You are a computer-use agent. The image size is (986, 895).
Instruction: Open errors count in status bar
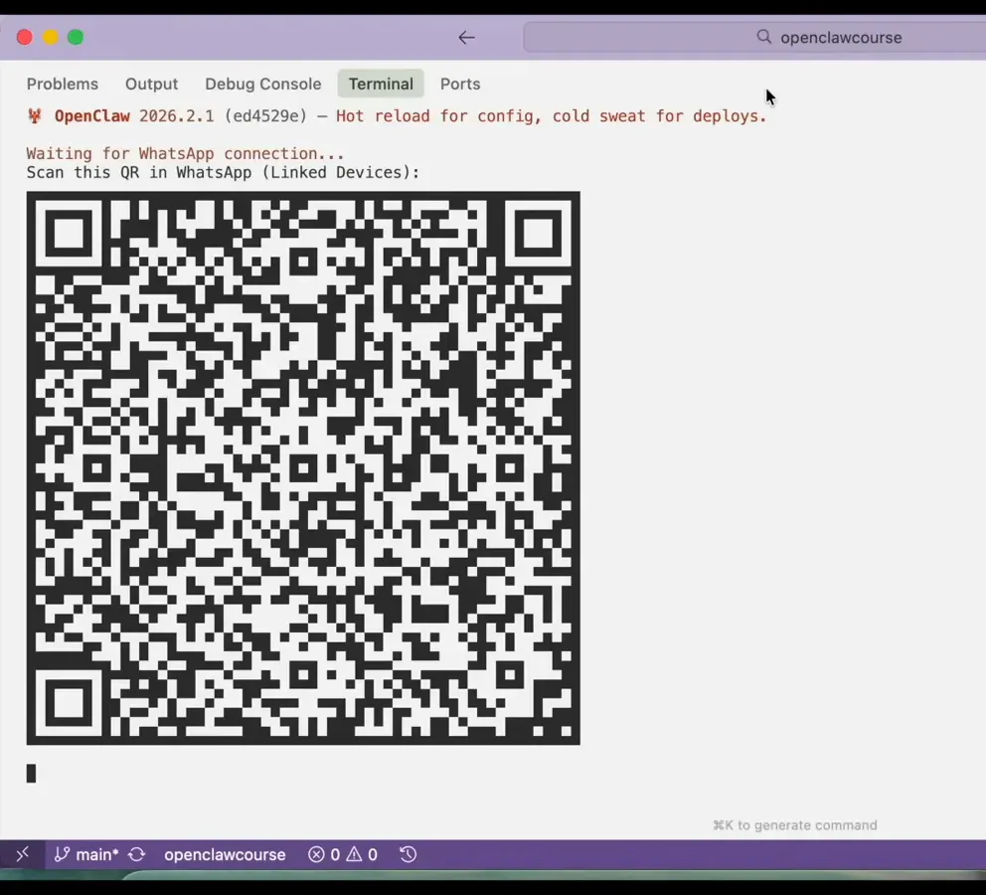point(324,855)
